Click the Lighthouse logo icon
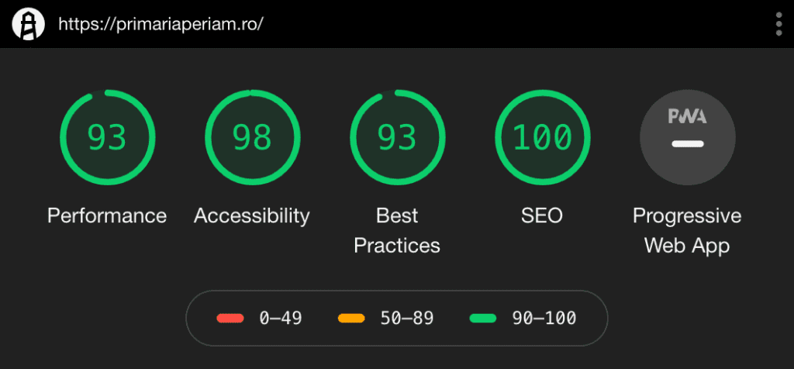 tap(28, 24)
